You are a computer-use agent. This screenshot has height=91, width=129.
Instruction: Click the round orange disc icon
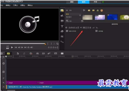[x=102, y=10]
